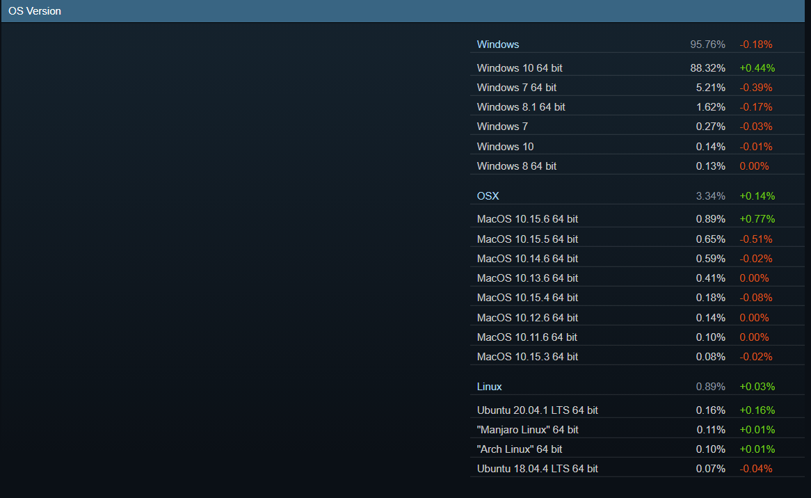Click the Linux category heading
Image resolution: width=811 pixels, height=498 pixels.
point(490,387)
